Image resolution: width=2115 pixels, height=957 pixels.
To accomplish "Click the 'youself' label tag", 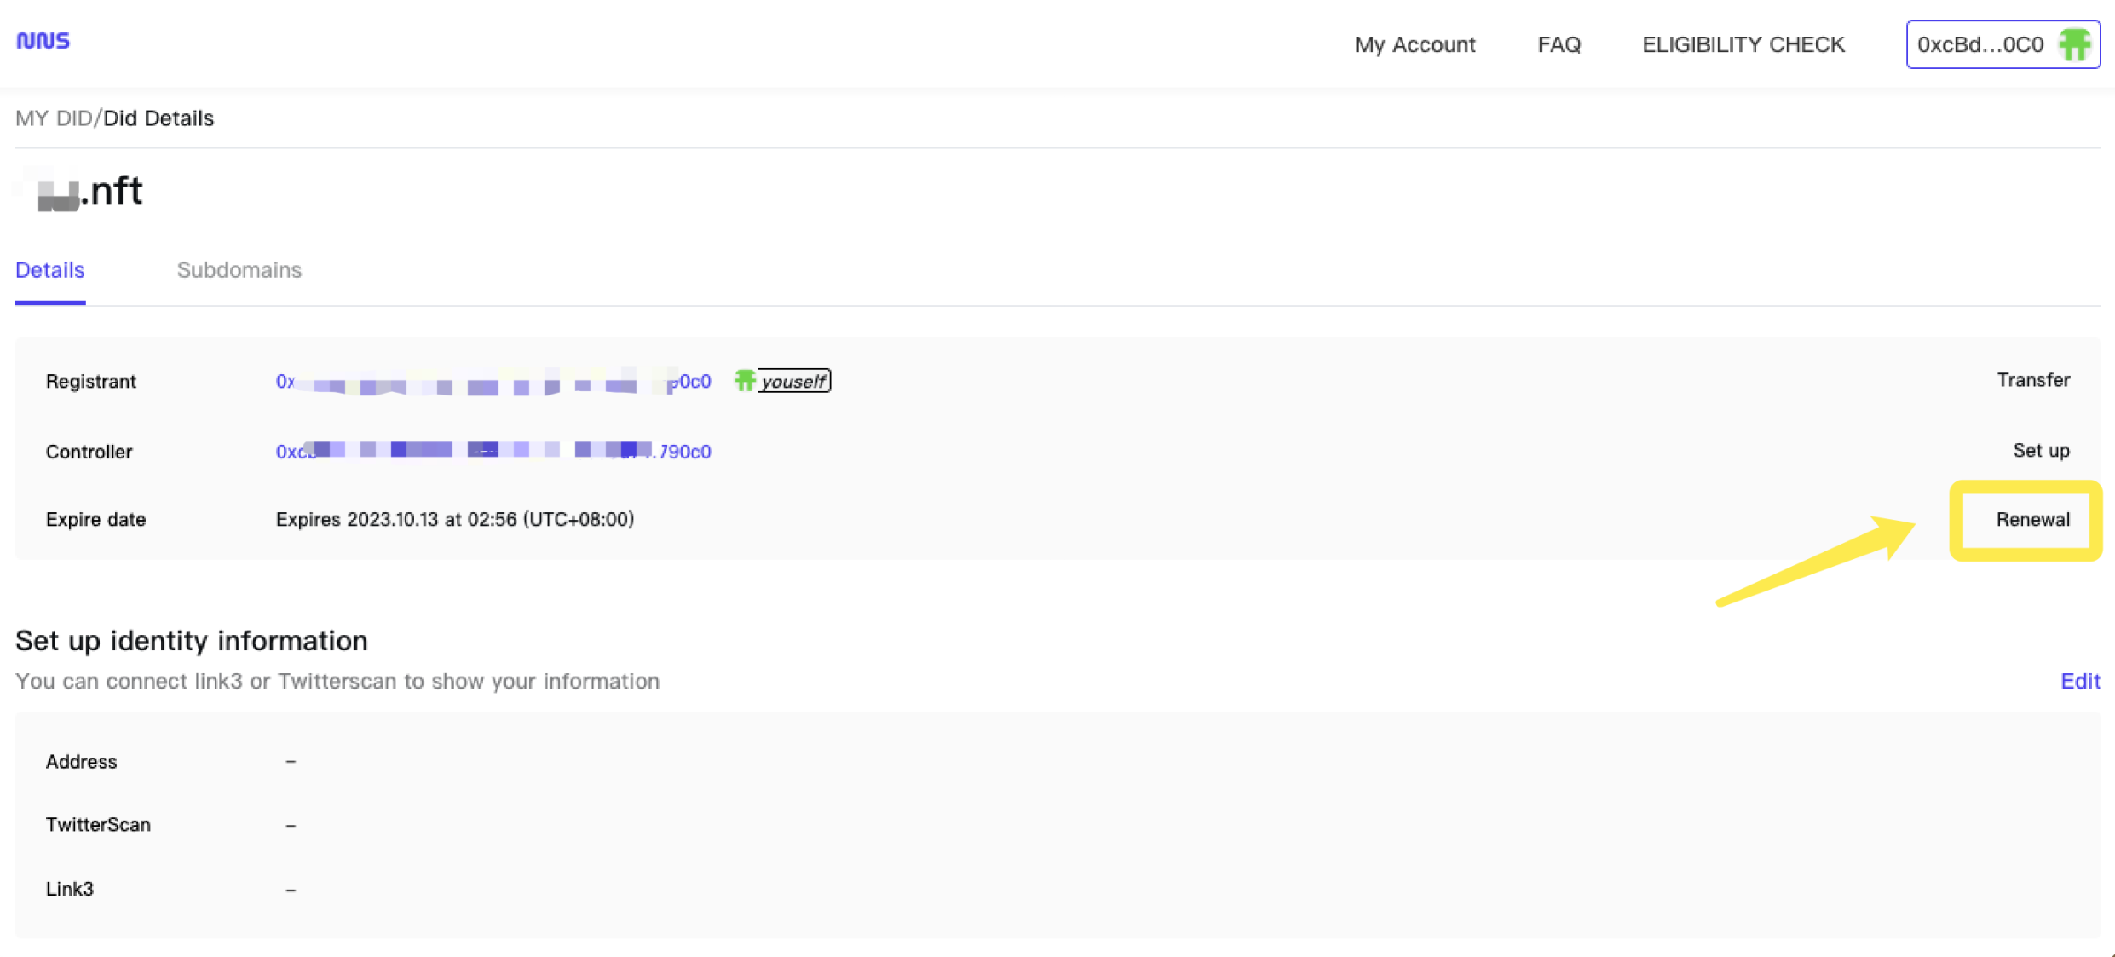I will (793, 381).
